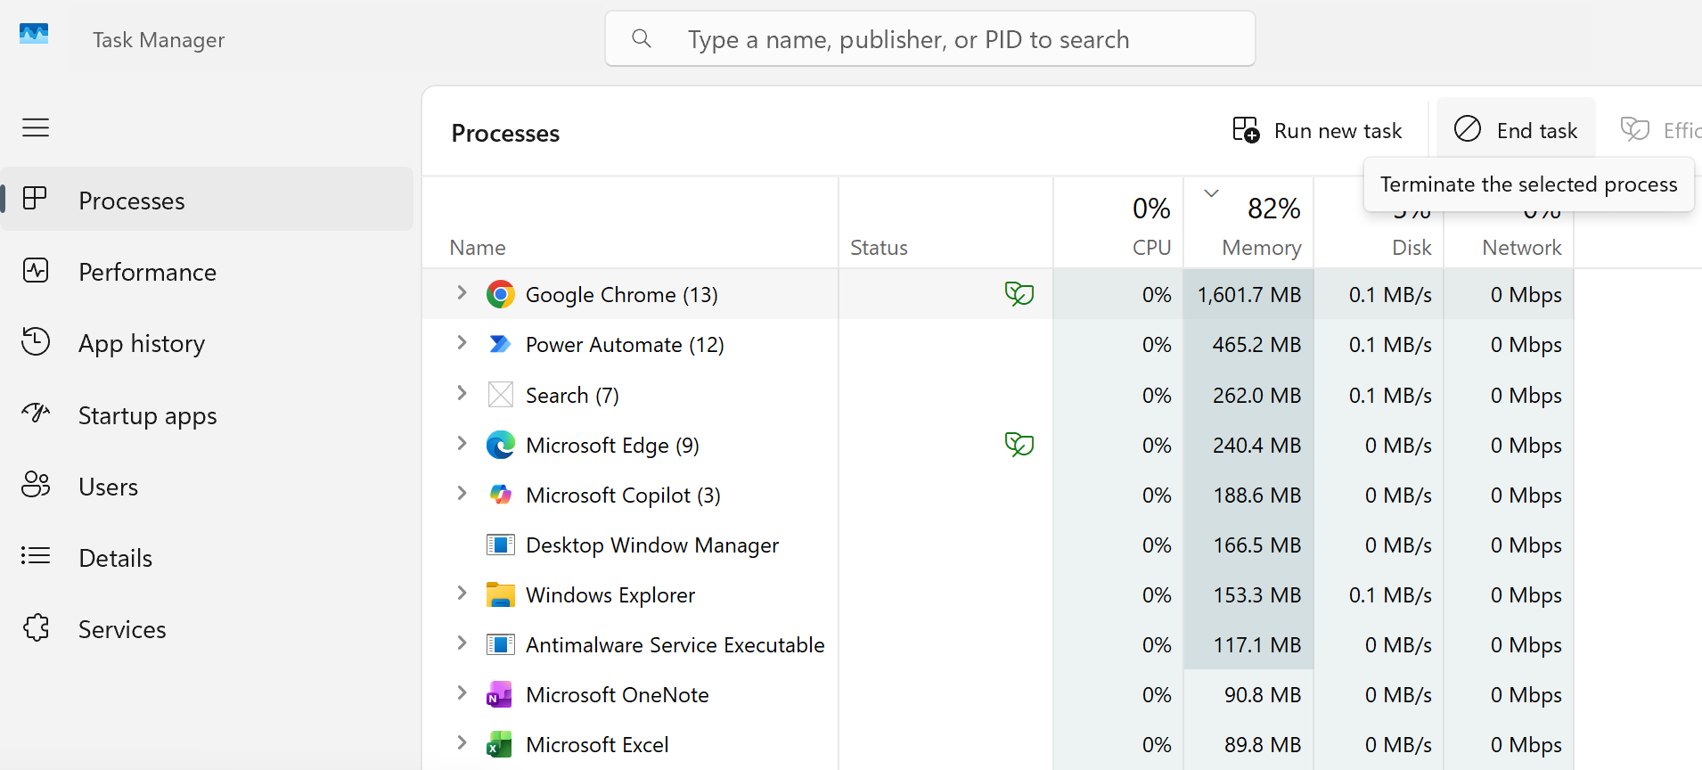
Task: Click the Microsoft Edge process icon
Action: [501, 445]
